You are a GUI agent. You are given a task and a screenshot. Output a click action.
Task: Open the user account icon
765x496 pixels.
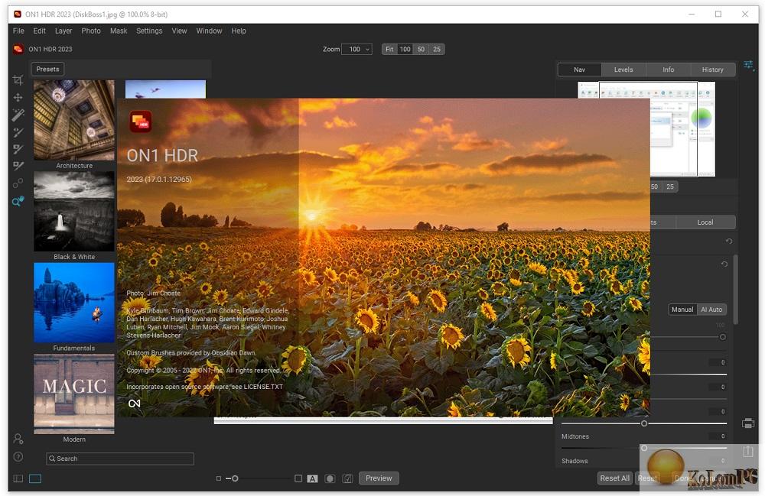point(18,439)
